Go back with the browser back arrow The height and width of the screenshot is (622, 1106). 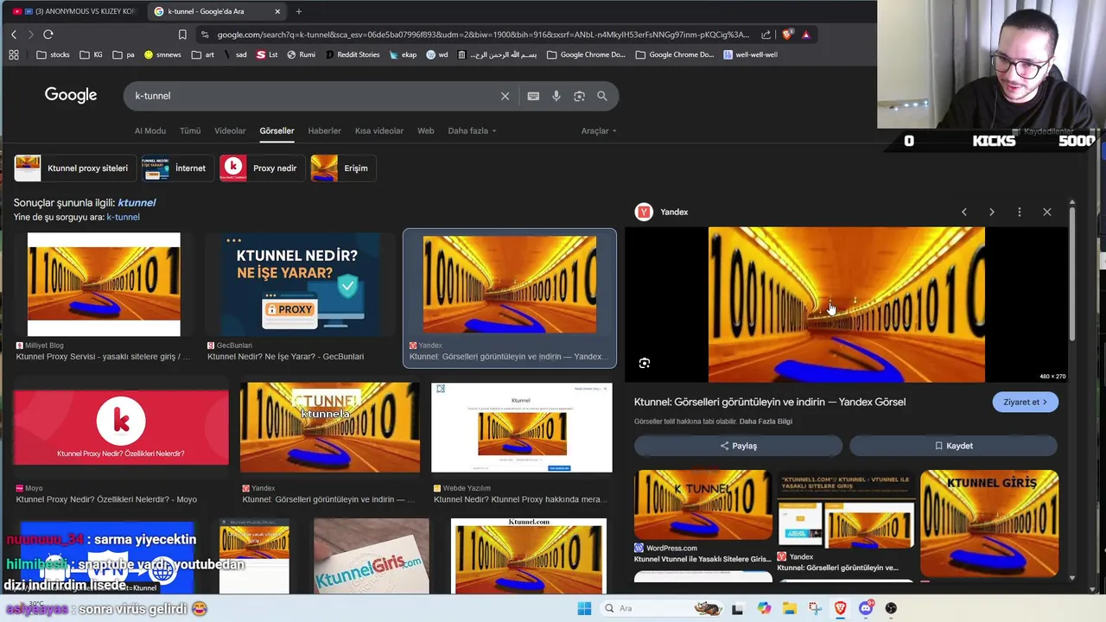pos(14,35)
